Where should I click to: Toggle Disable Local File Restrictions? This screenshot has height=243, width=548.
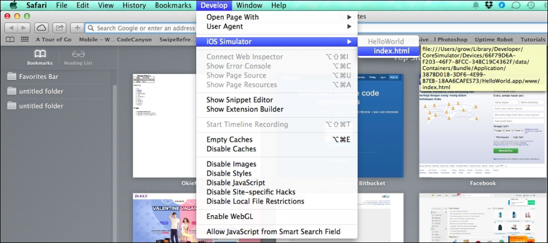[x=277, y=201]
